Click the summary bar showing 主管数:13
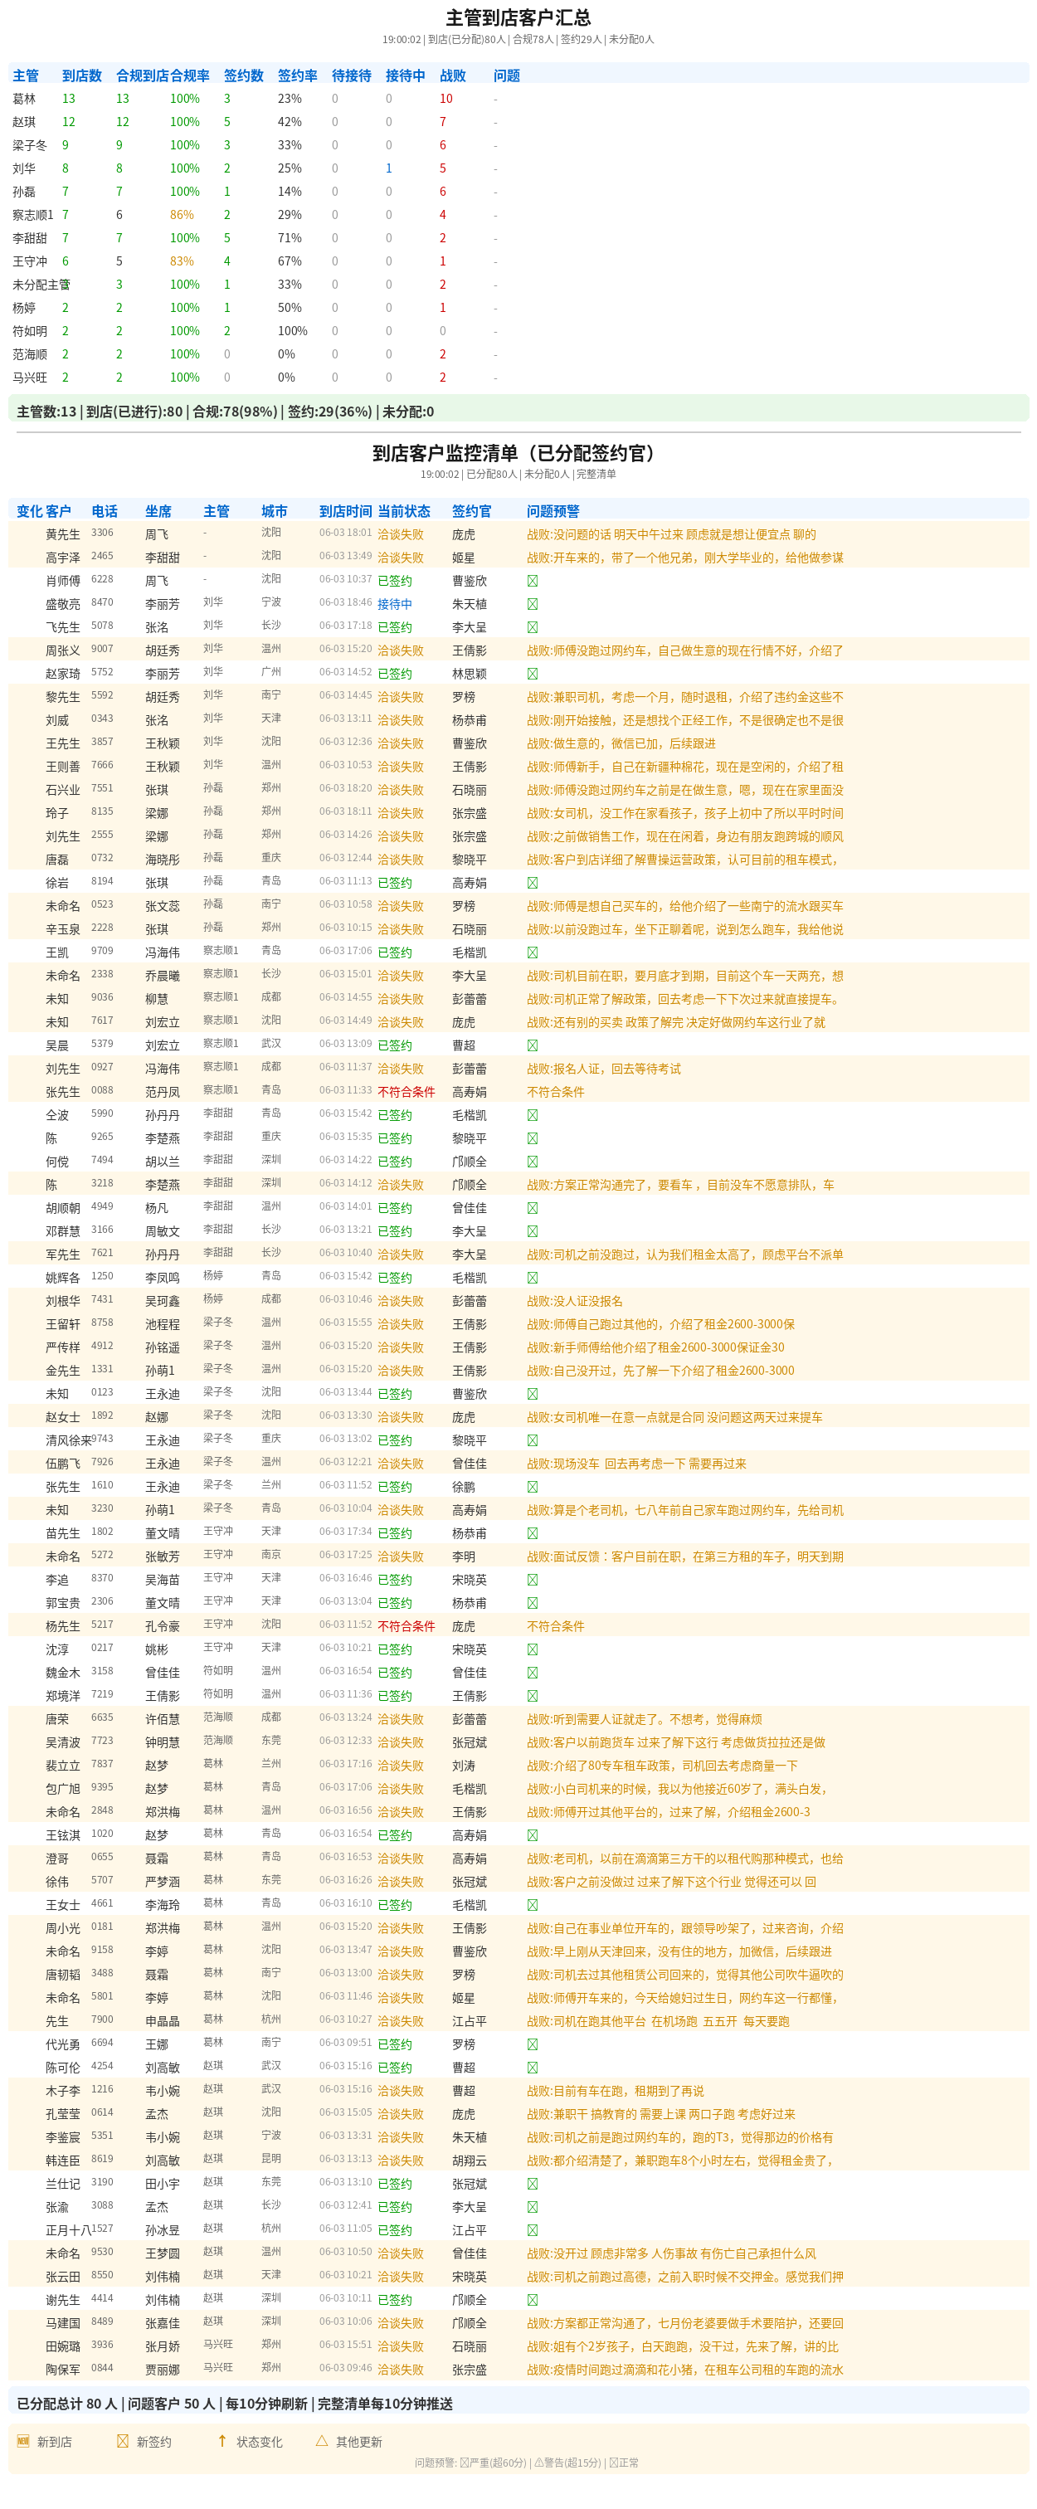 click(518, 410)
